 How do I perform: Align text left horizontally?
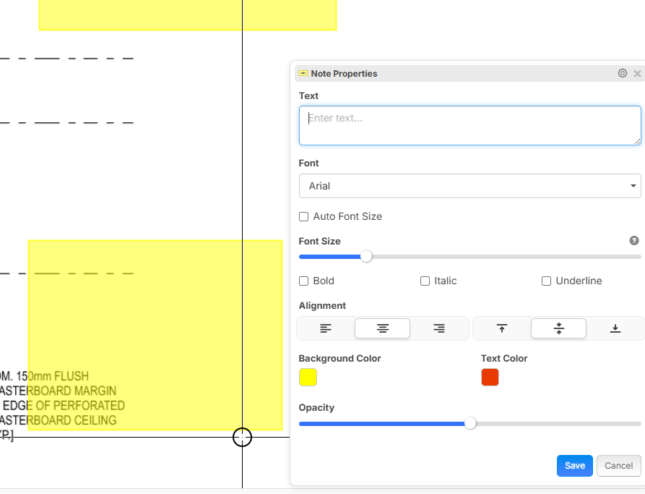(x=326, y=328)
